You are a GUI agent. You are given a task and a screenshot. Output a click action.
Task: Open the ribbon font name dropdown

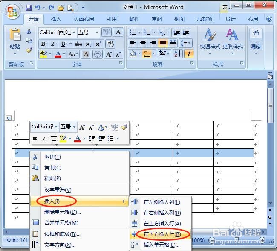point(74,32)
